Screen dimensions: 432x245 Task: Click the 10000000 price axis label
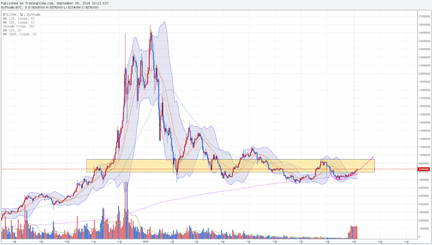424,155
